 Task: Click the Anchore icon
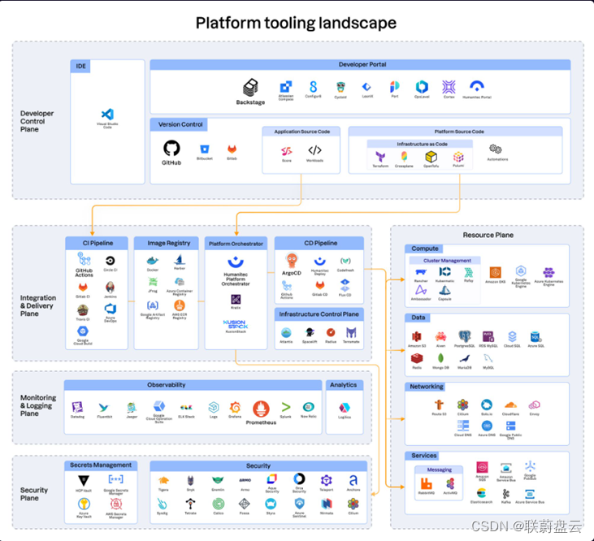(353, 480)
